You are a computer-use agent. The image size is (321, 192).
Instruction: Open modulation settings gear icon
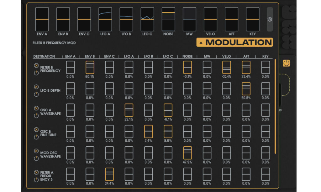coord(270,19)
